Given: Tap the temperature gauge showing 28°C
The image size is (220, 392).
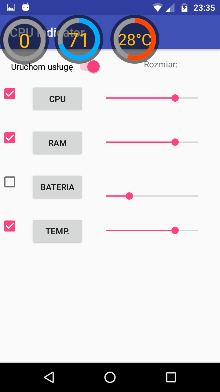Looking at the screenshot, I should point(135,40).
